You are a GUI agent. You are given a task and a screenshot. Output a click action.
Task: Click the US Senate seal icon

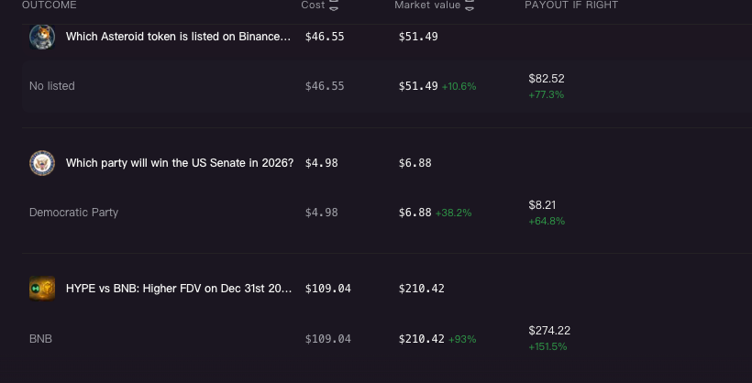tap(42, 163)
